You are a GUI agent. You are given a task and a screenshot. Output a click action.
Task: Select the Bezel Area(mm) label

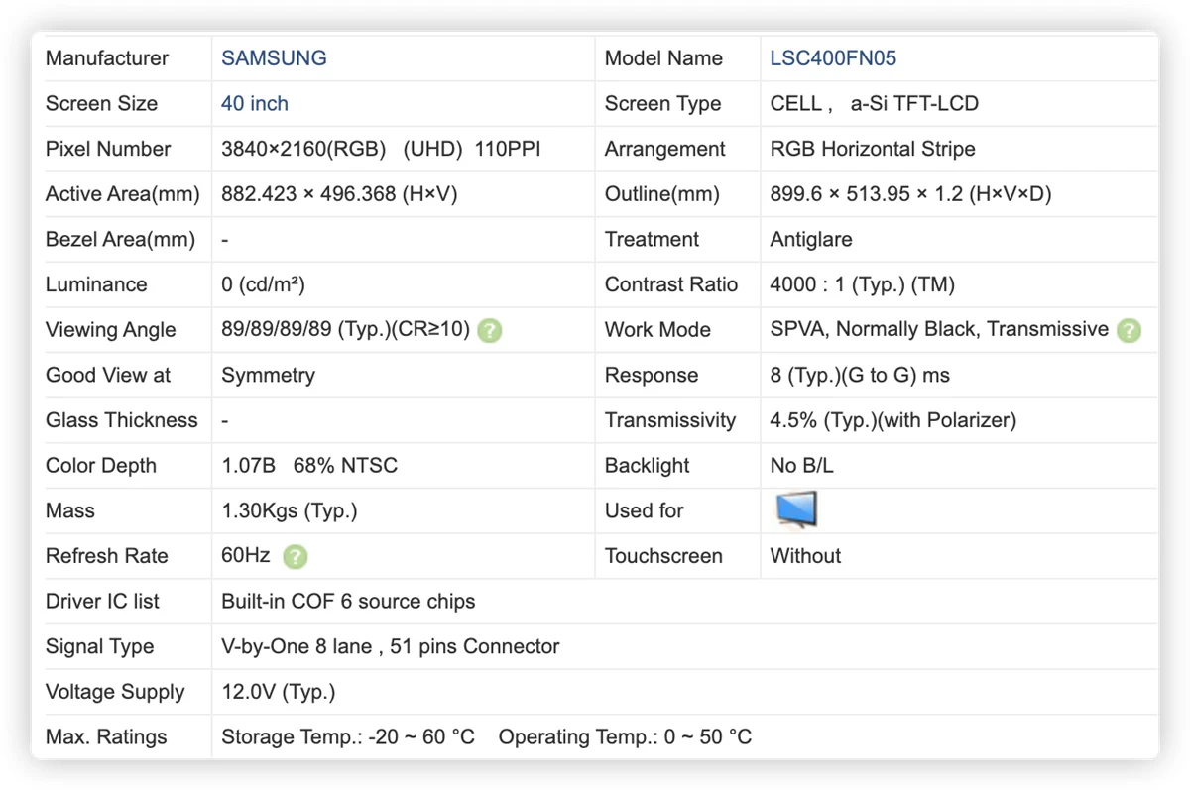point(120,239)
